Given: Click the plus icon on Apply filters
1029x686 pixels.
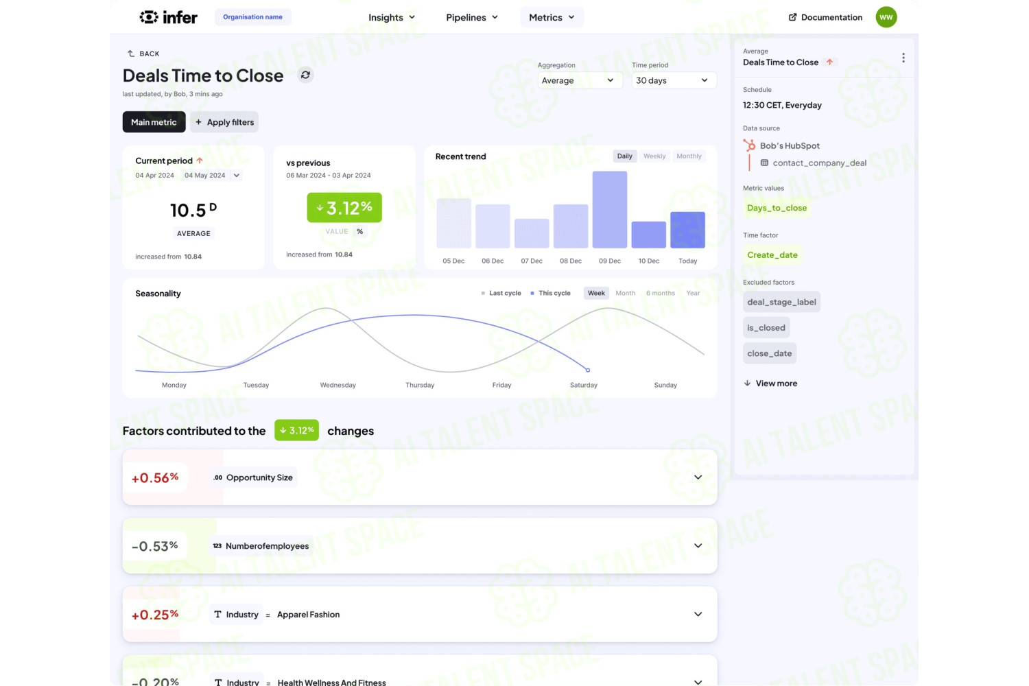Looking at the screenshot, I should [x=198, y=122].
